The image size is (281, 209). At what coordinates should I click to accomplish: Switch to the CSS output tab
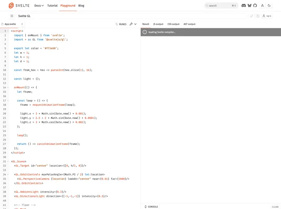coord(173,24)
